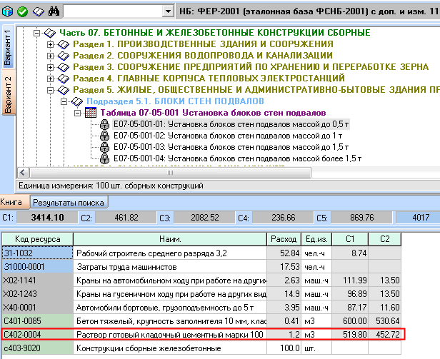The image size is (440, 359).
Task: Click the open book toolbar icon
Action: [39, 12]
